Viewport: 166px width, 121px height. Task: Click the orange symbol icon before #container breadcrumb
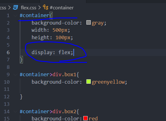point(46,7)
